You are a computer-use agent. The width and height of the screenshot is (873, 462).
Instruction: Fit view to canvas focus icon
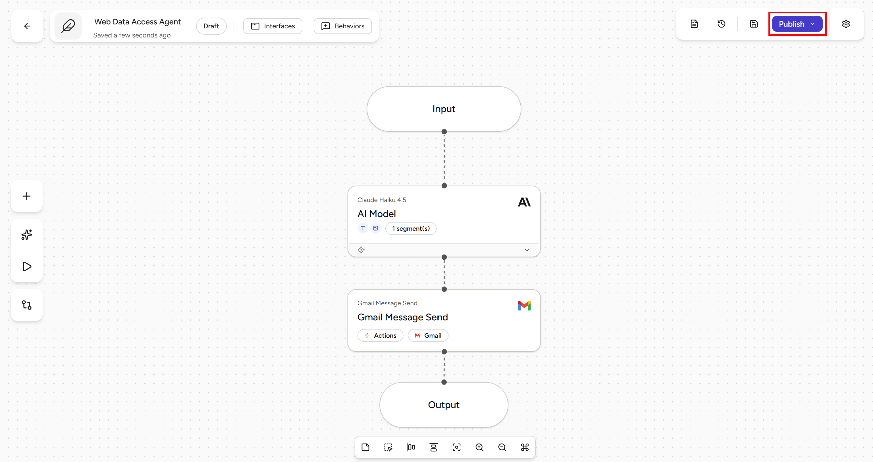[x=456, y=448]
